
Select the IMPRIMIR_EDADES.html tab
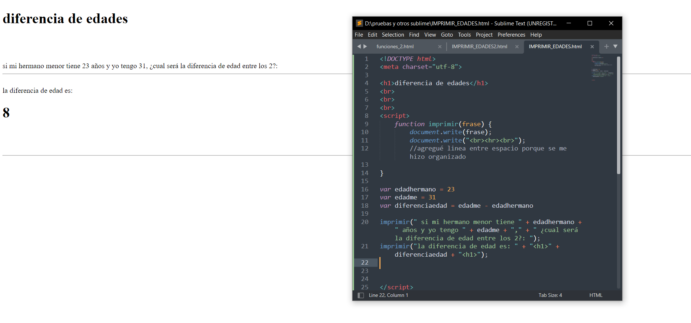[555, 47]
